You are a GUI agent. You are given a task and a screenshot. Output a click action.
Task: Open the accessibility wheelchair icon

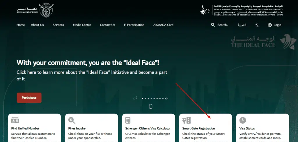257,25
